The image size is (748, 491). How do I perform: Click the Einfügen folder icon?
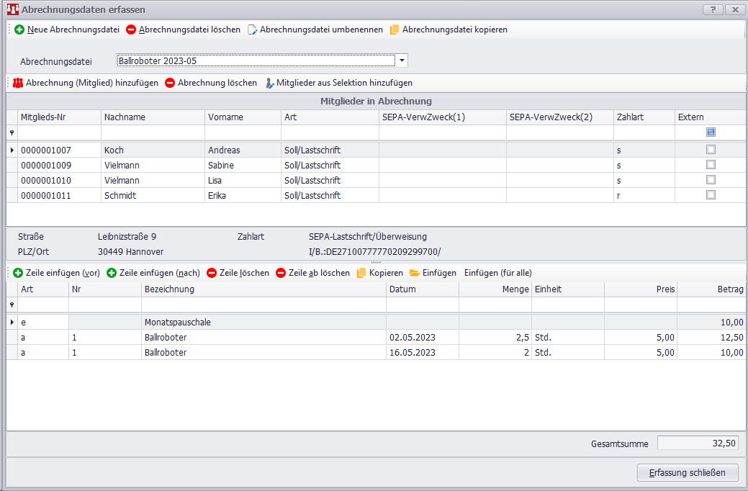click(415, 273)
